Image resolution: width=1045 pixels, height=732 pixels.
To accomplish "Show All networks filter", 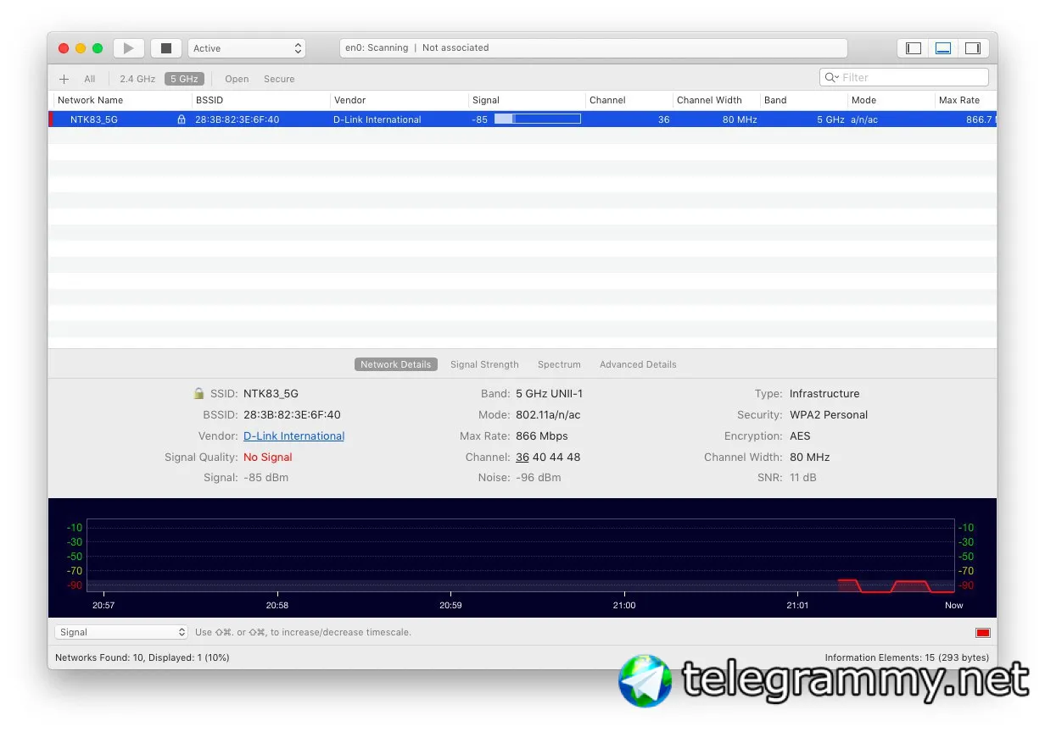I will [x=89, y=79].
